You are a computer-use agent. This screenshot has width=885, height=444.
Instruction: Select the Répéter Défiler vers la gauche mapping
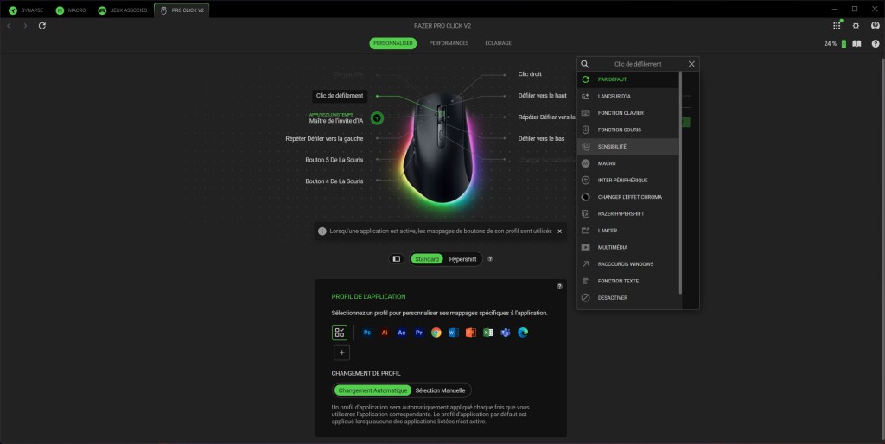coord(324,138)
